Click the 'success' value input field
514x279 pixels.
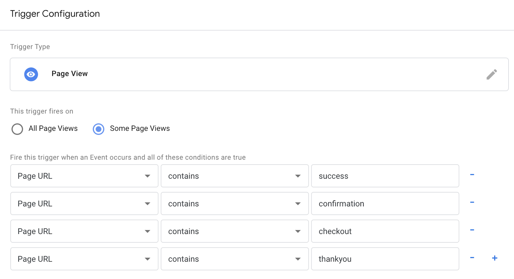(x=385, y=176)
